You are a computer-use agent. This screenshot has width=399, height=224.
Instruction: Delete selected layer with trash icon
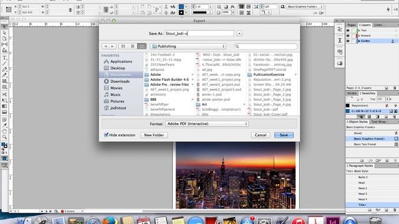click(x=395, y=88)
